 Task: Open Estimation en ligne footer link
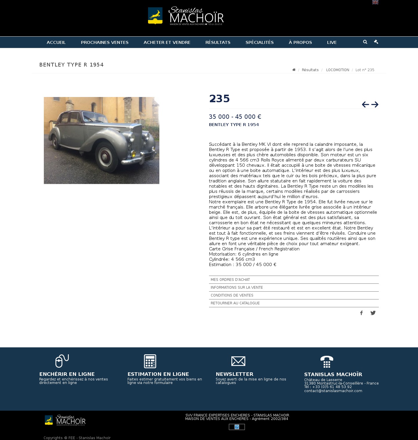click(158, 374)
